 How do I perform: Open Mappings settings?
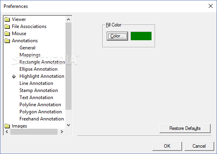pyautogui.click(x=30, y=55)
